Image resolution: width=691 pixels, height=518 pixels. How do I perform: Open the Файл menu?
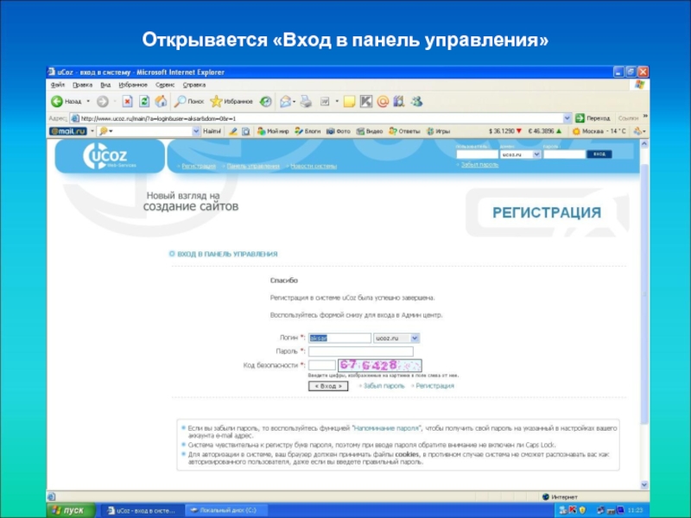click(58, 85)
